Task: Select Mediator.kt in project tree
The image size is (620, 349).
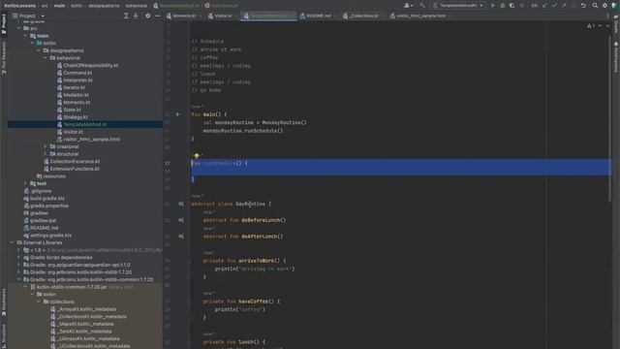Action: click(x=76, y=95)
